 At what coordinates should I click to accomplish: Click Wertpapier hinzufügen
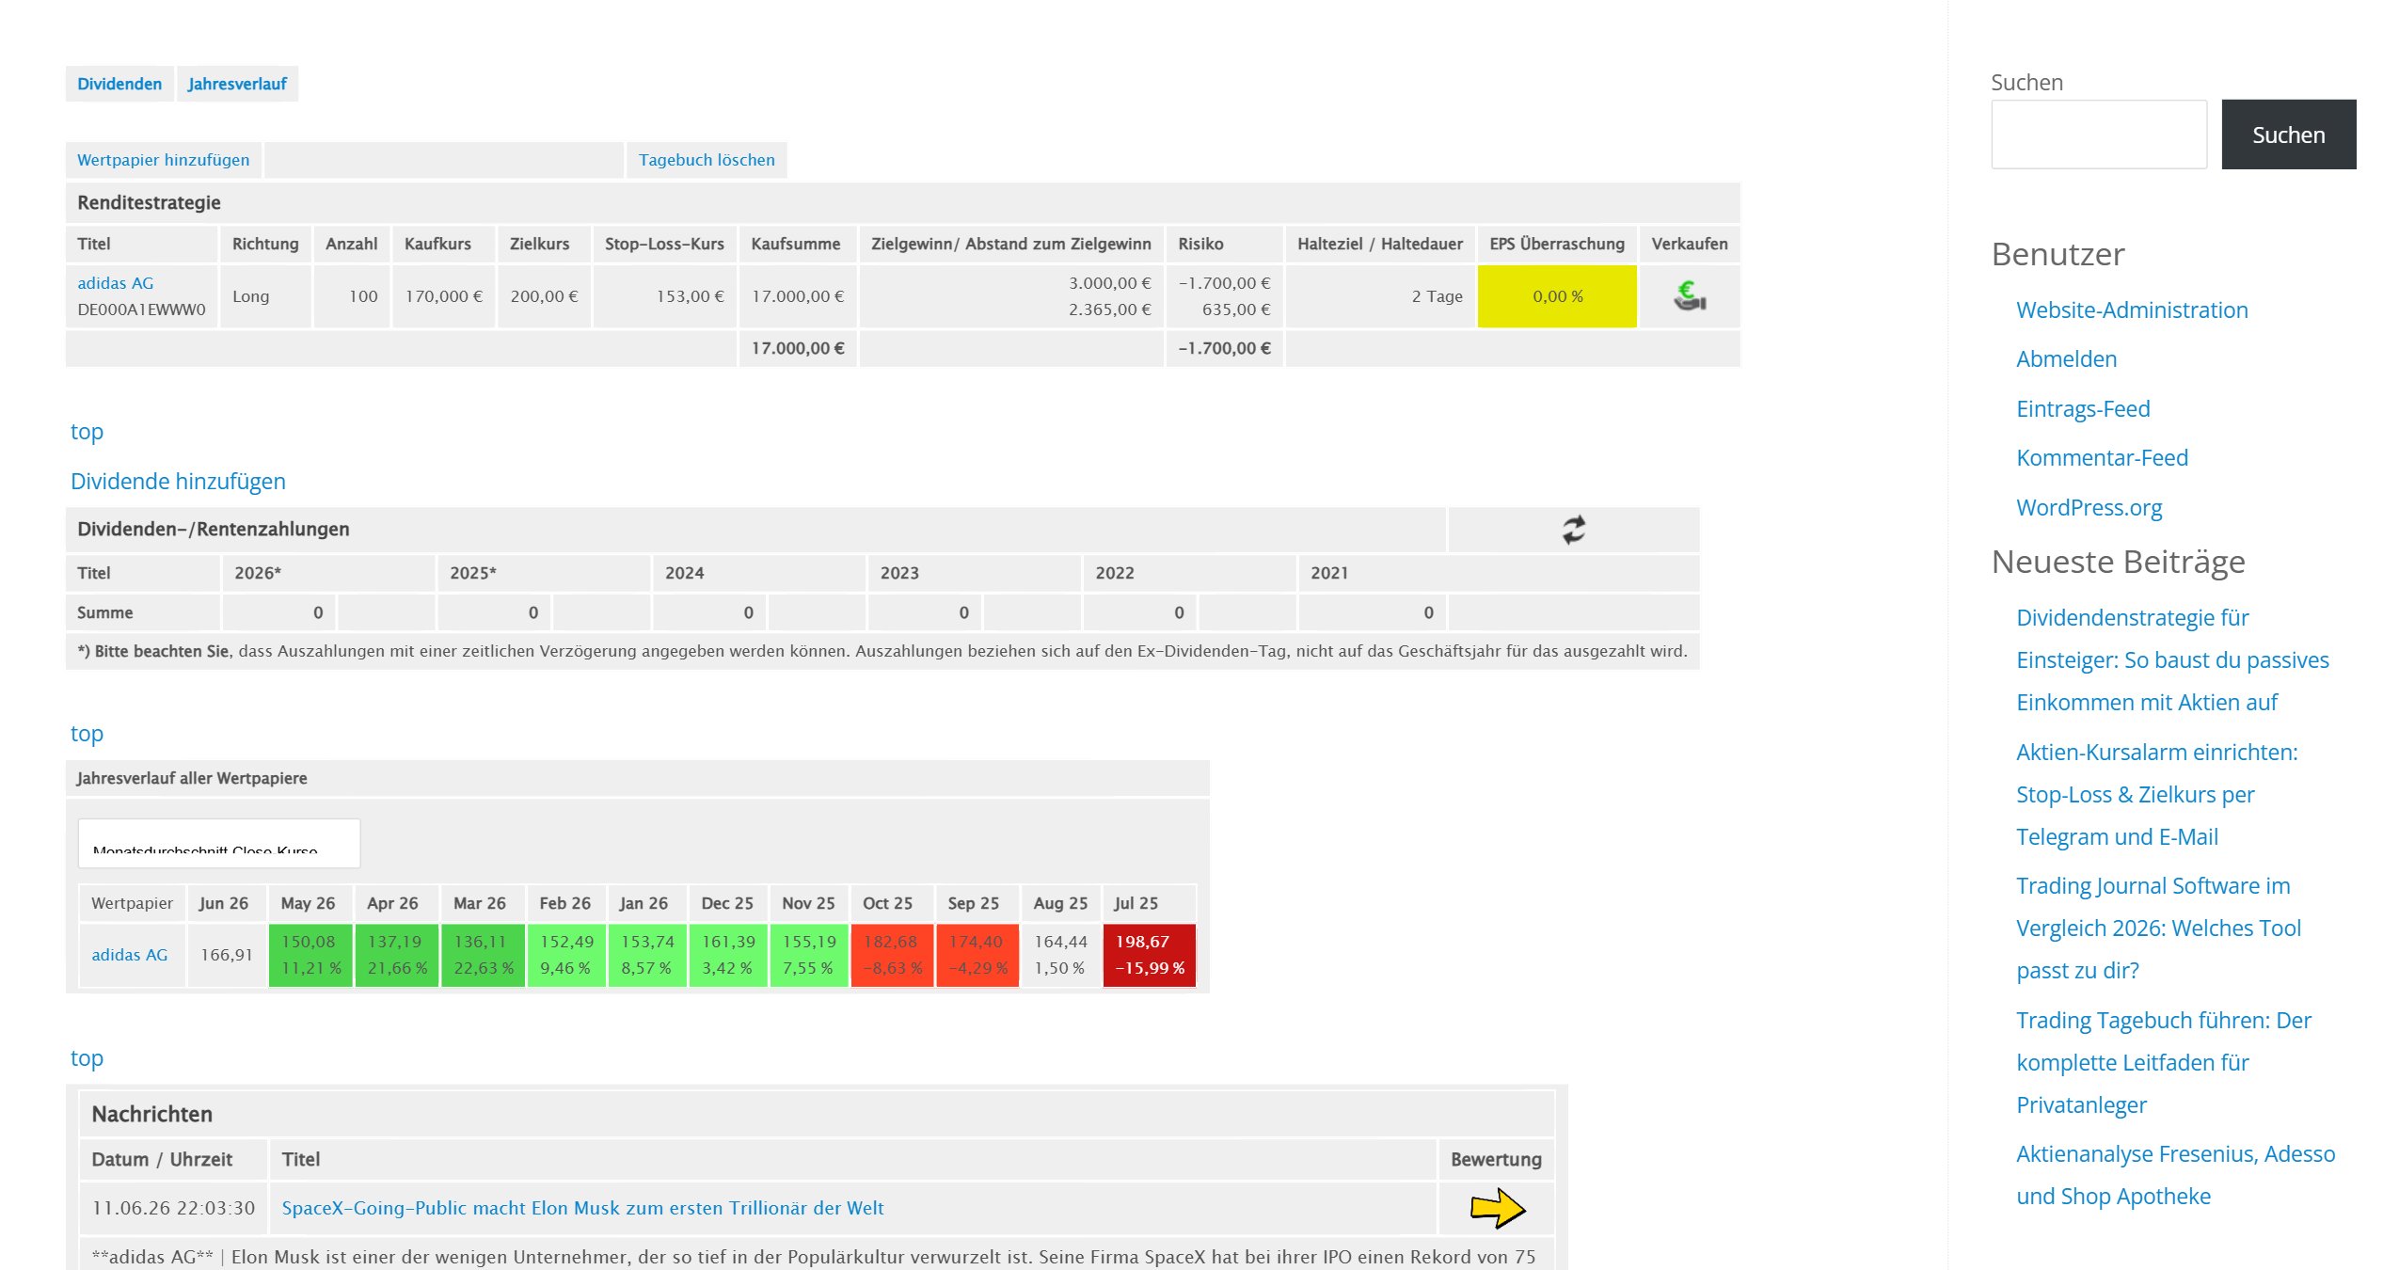point(164,160)
